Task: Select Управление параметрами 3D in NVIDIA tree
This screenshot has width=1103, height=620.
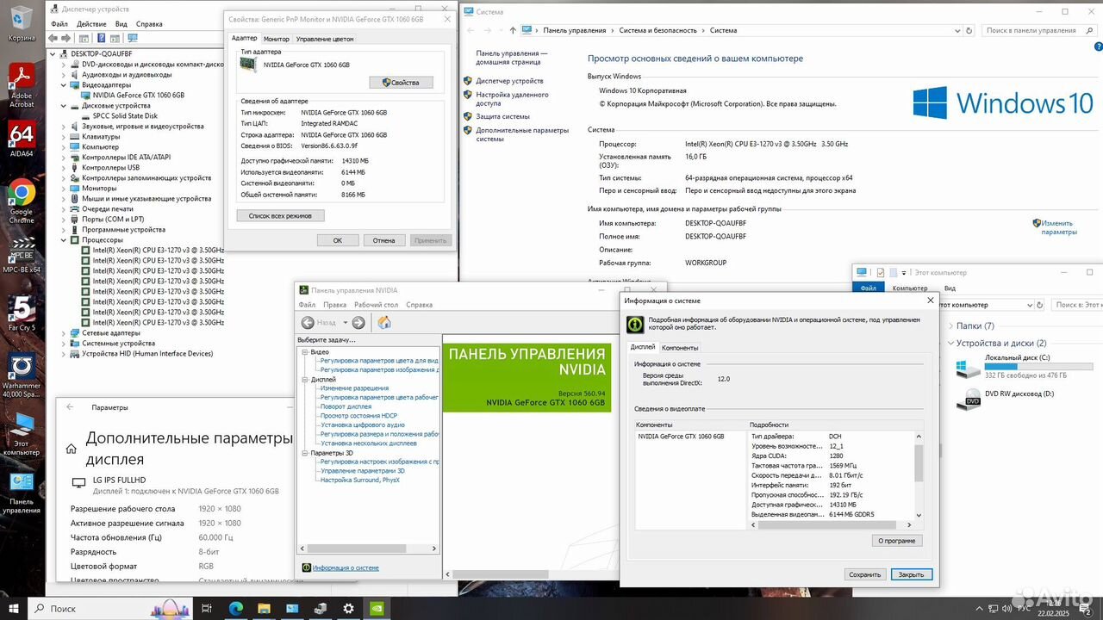Action: (362, 471)
